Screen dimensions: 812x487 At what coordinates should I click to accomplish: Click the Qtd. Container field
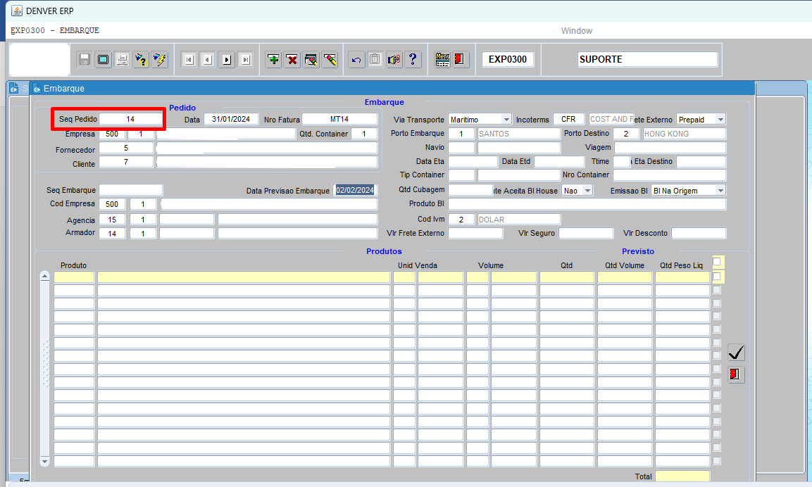point(364,134)
